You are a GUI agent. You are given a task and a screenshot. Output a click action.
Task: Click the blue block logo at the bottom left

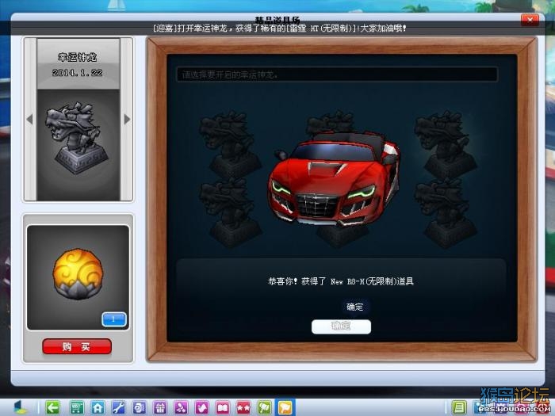click(20, 407)
